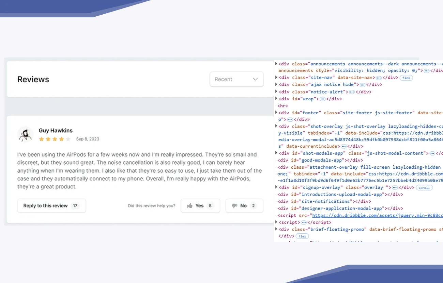
Task: Click the empty fifth star in the rating
Action: pos(68,139)
